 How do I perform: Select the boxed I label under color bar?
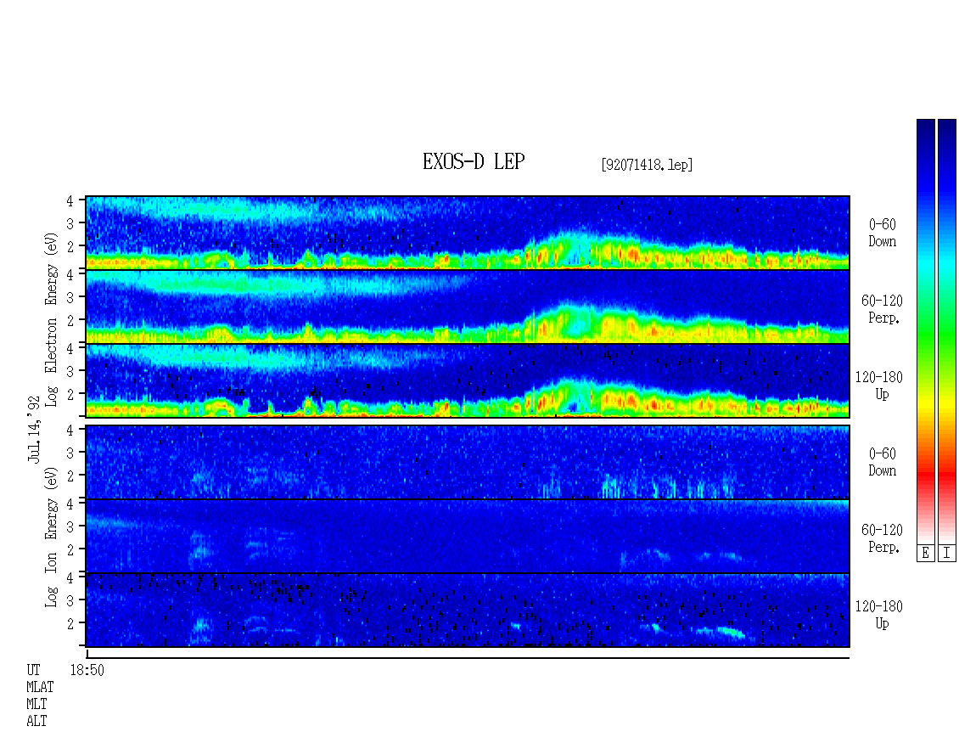[947, 554]
